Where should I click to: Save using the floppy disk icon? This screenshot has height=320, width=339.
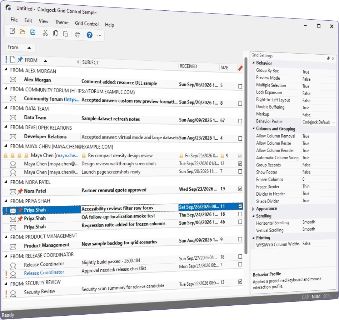pos(33,32)
